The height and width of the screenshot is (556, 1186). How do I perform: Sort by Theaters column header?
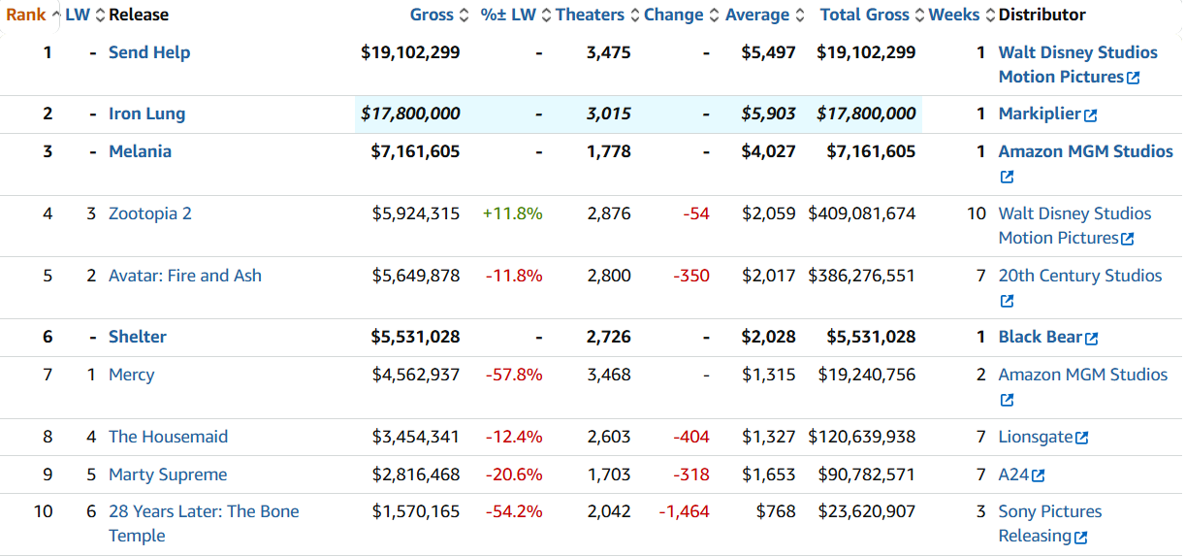(590, 15)
